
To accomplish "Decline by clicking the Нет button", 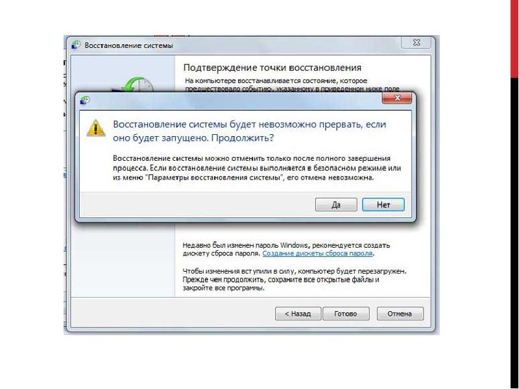I will [383, 204].
